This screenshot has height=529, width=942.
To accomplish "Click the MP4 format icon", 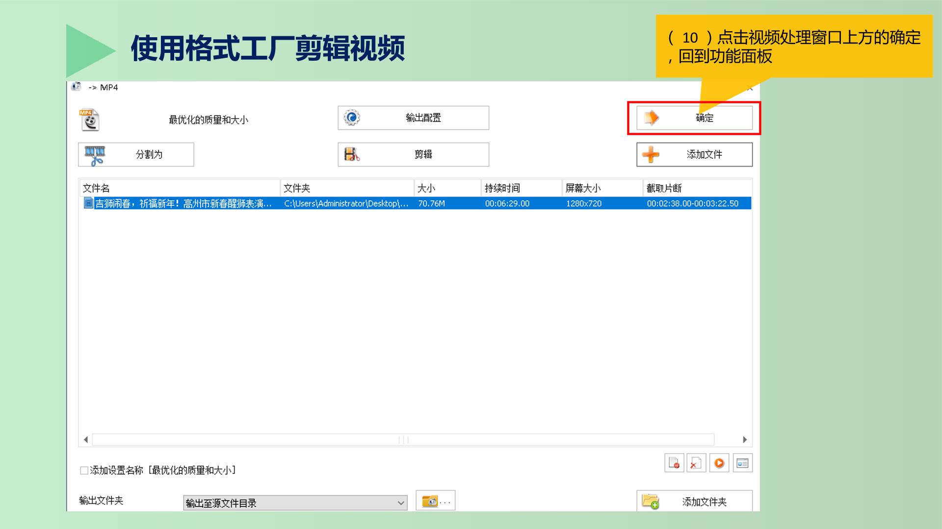I will pyautogui.click(x=89, y=120).
